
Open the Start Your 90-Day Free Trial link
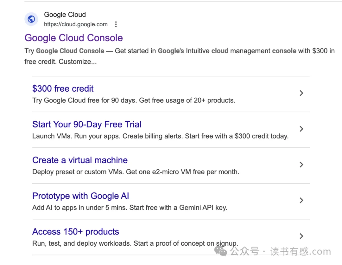click(87, 125)
